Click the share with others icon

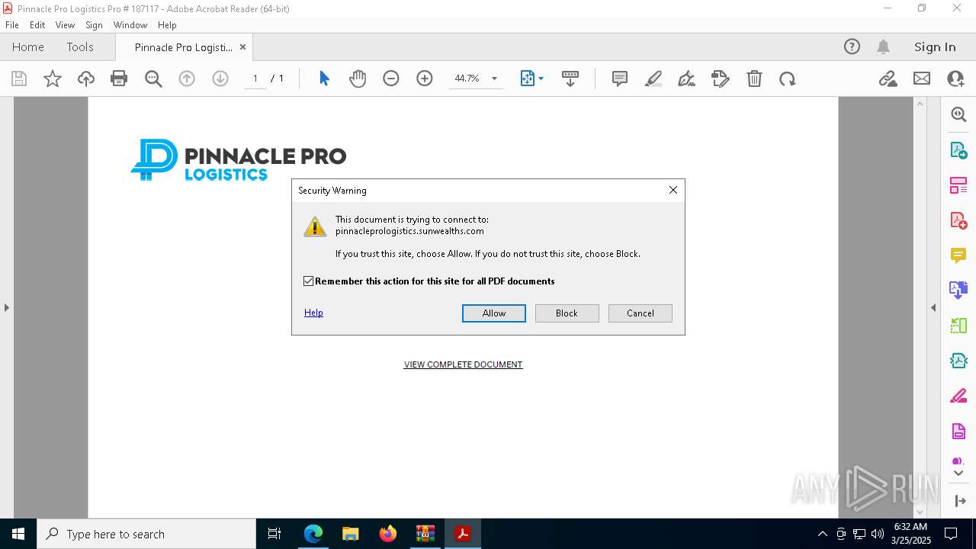(x=955, y=79)
